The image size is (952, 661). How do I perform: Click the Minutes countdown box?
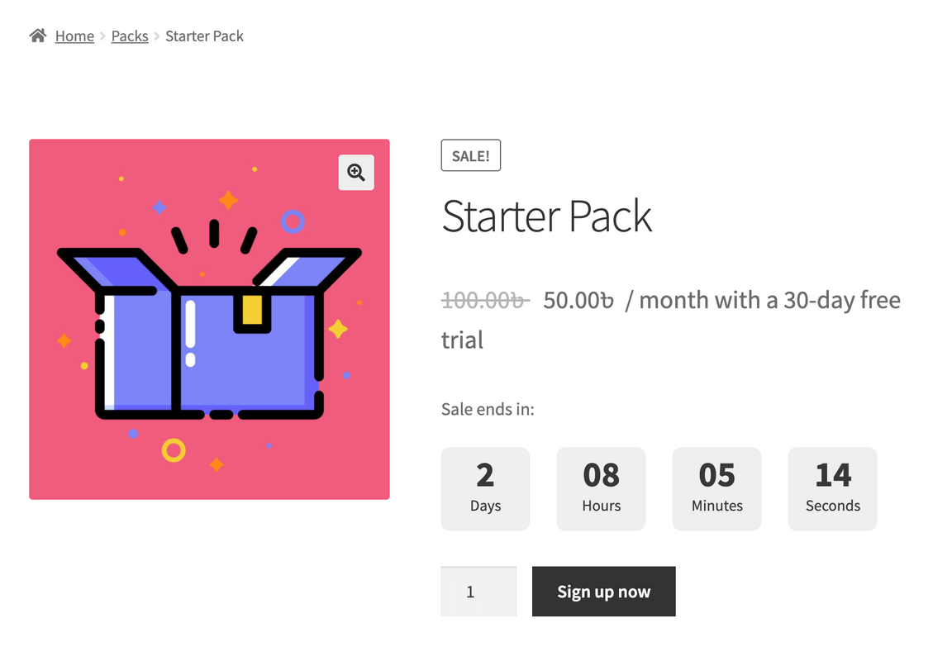(x=716, y=488)
